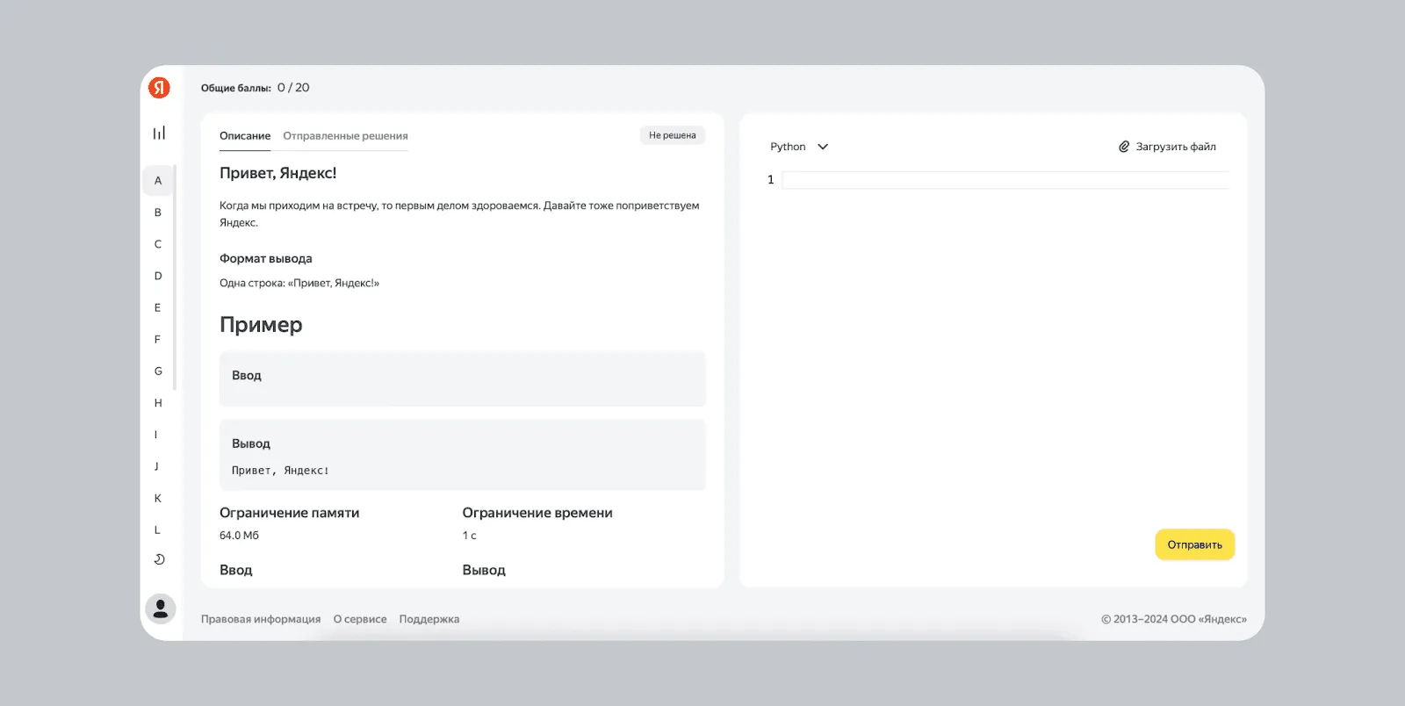Click the Ограничение времени label

tap(537, 513)
